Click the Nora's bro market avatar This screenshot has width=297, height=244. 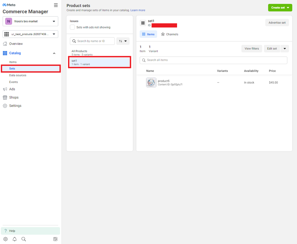click(9, 21)
